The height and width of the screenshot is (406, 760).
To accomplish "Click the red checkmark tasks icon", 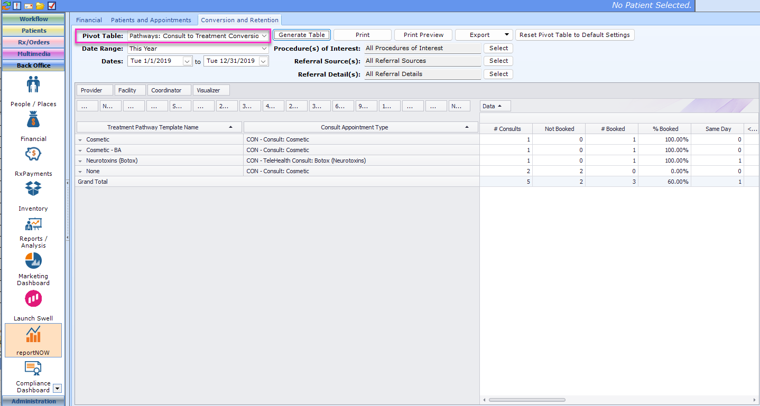I will click(51, 5).
